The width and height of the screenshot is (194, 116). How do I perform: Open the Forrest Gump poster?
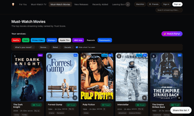62,77
